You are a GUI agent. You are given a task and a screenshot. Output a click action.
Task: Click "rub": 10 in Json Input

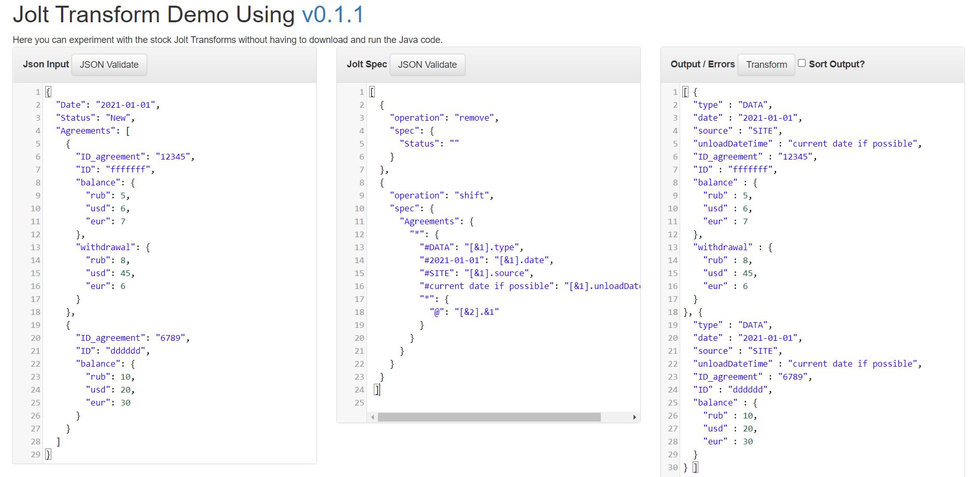tap(110, 377)
